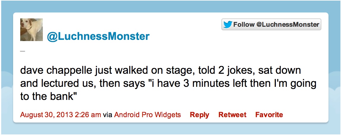
Task: Click the cloud graphic at bottom left
Action: (x=6, y=98)
